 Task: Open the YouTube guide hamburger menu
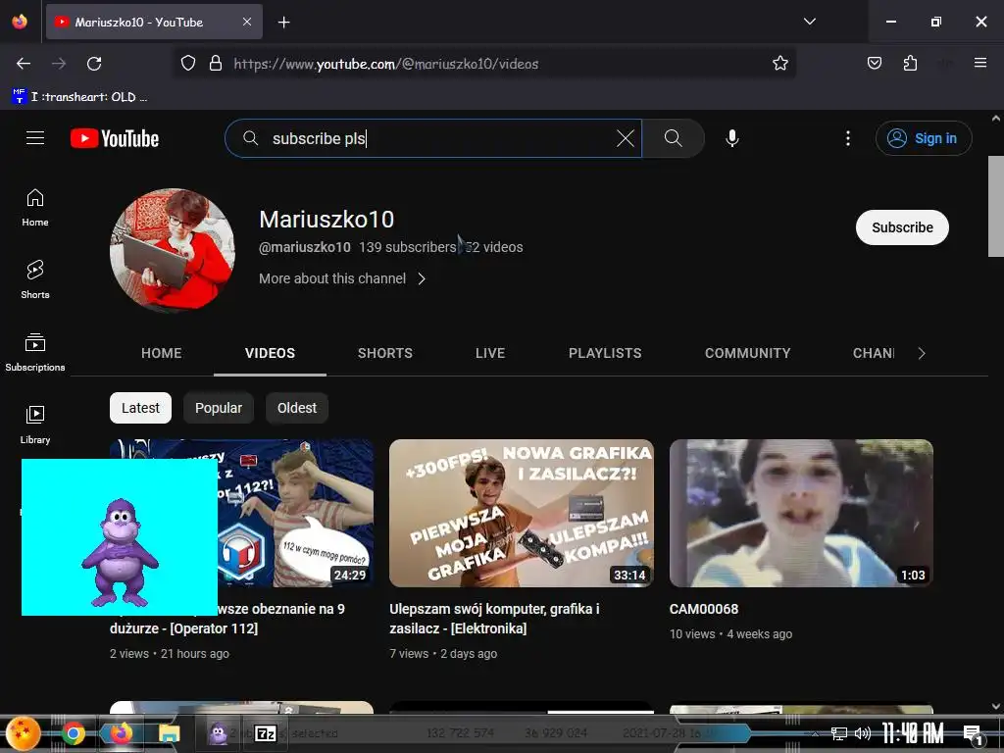[35, 138]
